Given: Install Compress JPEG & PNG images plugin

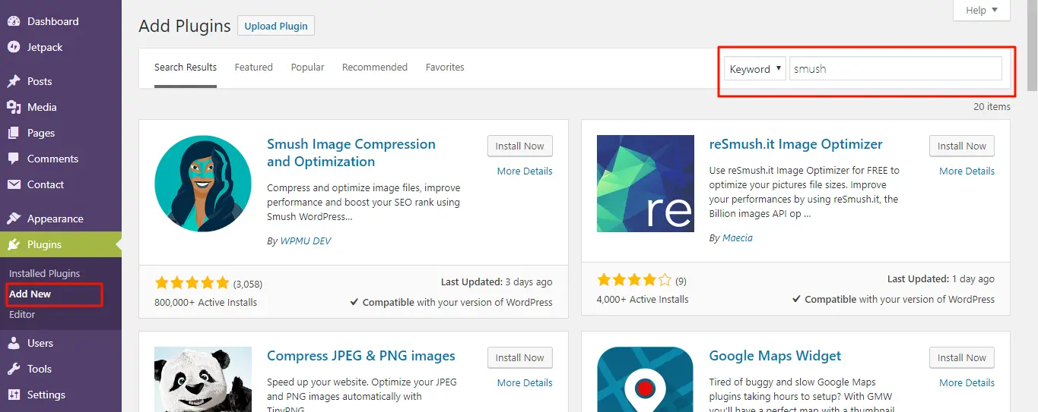Looking at the screenshot, I should click(x=520, y=357).
